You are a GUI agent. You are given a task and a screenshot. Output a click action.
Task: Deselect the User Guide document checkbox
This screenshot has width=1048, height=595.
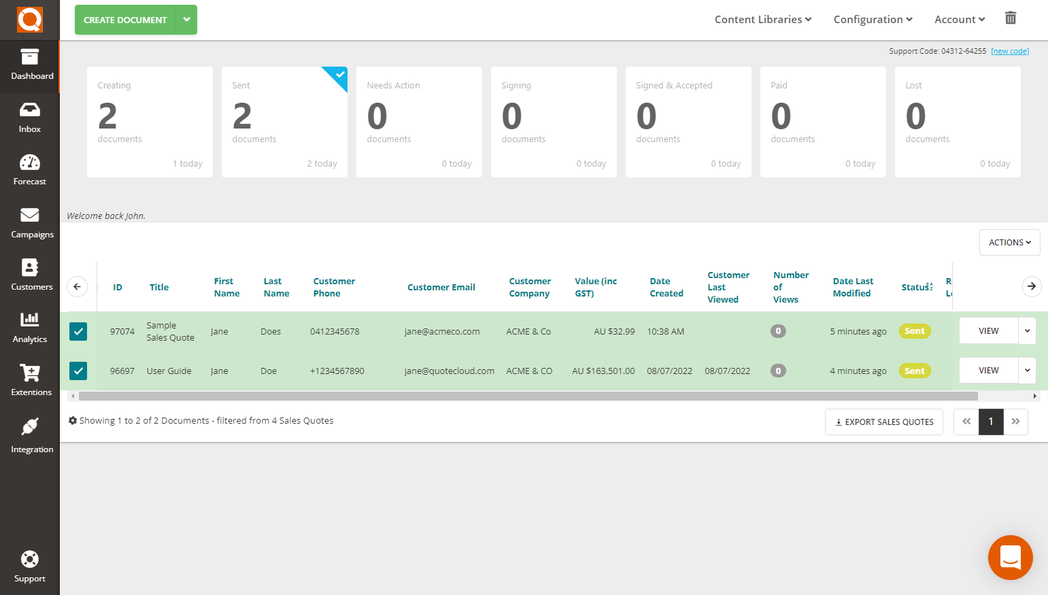coord(78,371)
